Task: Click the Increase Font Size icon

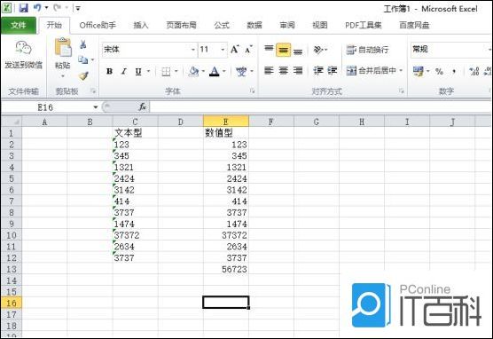Action: (235, 50)
